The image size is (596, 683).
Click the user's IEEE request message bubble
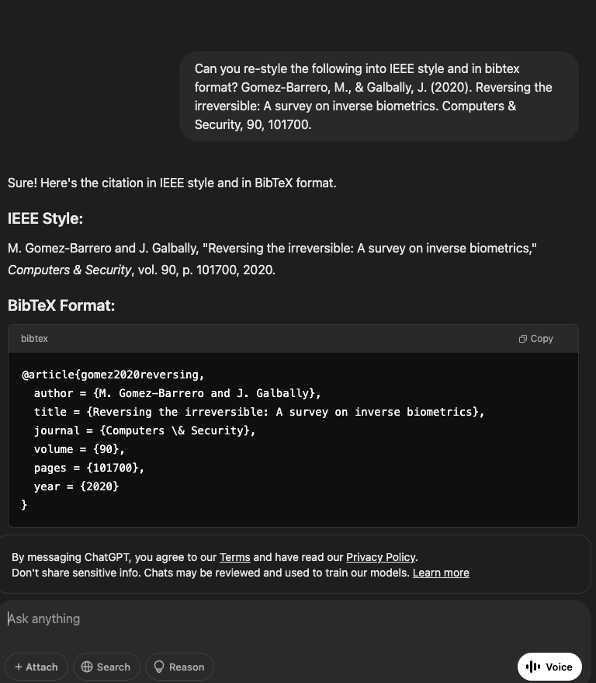379,96
